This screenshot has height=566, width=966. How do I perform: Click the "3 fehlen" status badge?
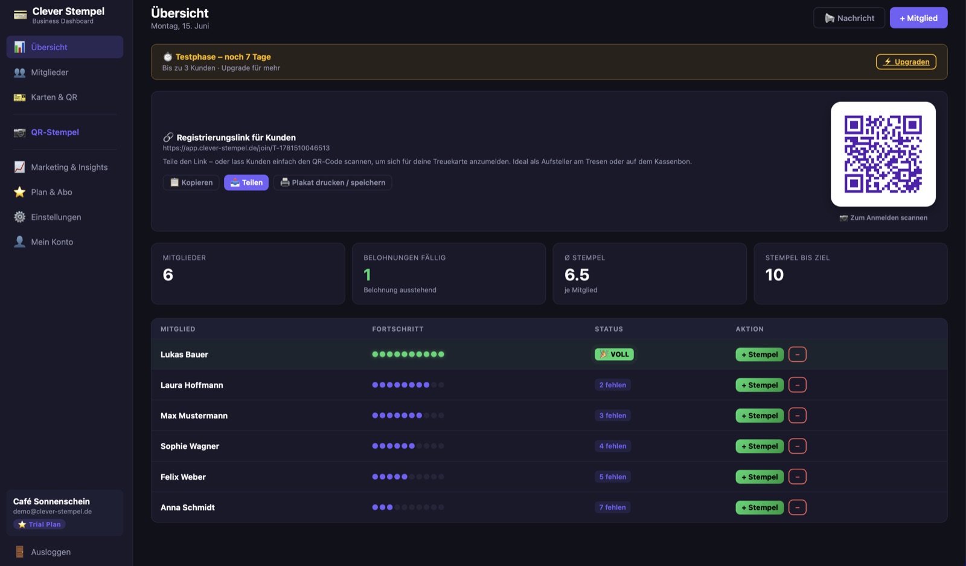[x=613, y=416]
